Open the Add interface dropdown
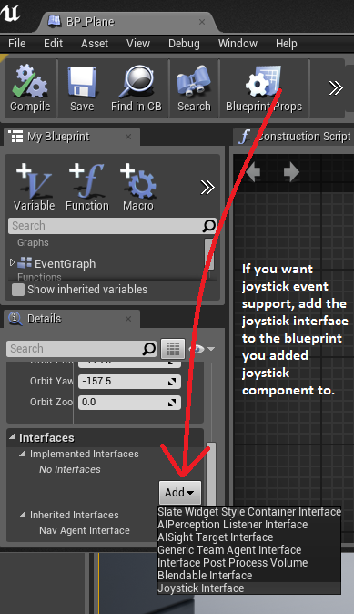The height and width of the screenshot is (614, 354). [x=180, y=492]
